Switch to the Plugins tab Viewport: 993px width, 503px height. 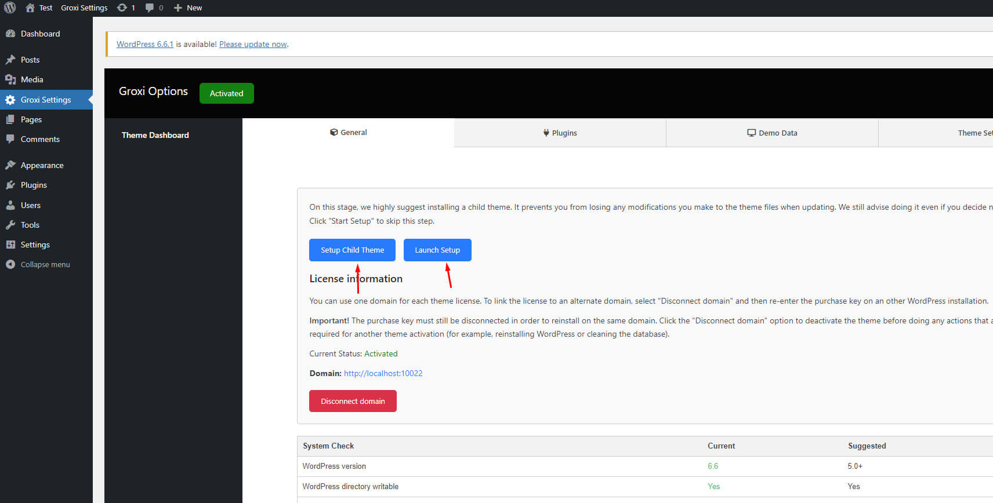click(x=560, y=133)
